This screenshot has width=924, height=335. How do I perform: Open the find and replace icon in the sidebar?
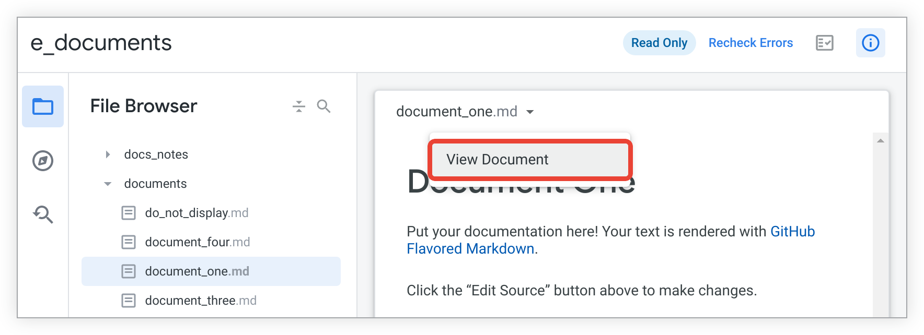[x=43, y=214]
